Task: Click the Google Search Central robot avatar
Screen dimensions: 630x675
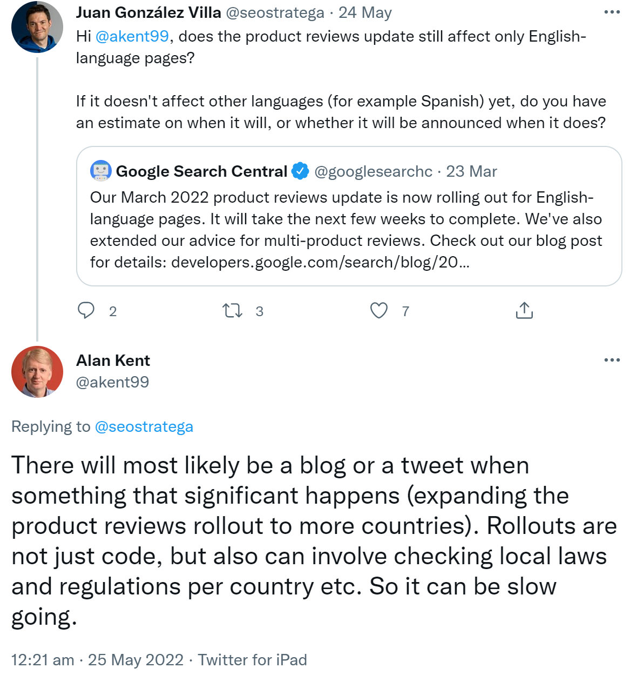Action: click(101, 171)
